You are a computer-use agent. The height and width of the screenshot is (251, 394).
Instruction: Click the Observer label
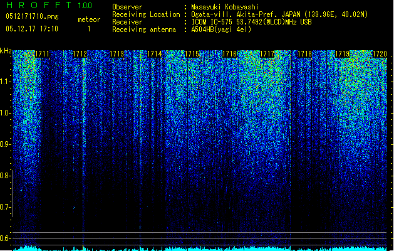127,7
